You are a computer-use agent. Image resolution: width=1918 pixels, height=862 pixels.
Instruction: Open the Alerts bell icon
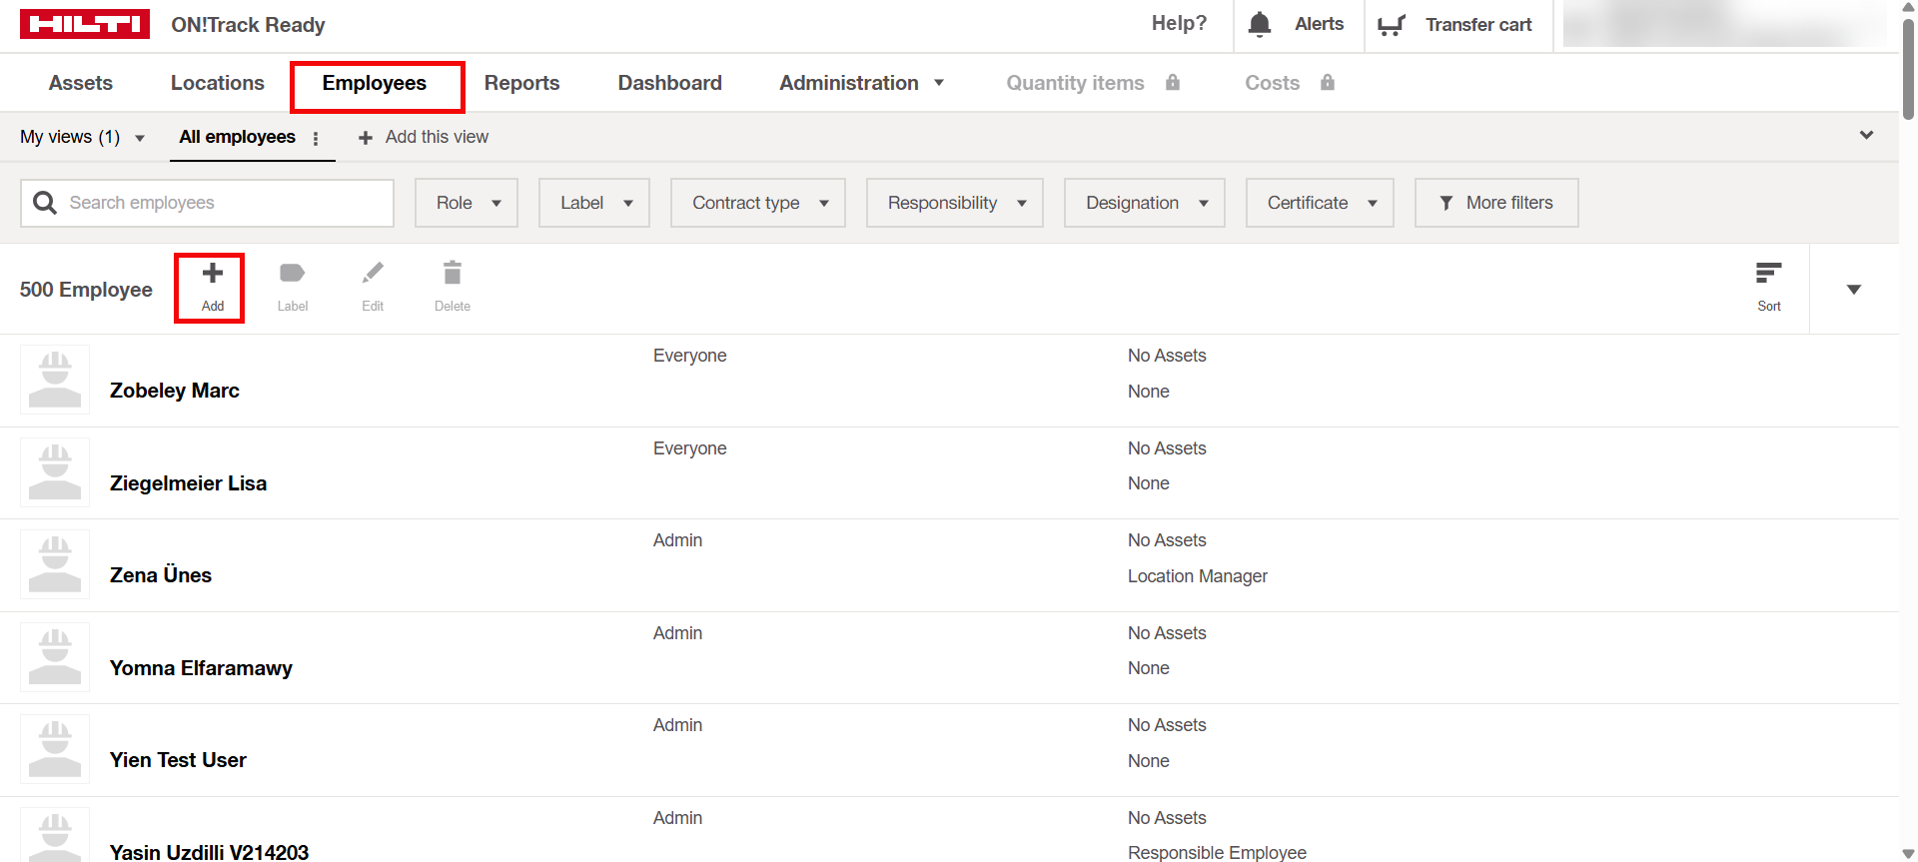pyautogui.click(x=1260, y=24)
